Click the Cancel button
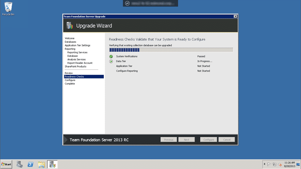 227,140
